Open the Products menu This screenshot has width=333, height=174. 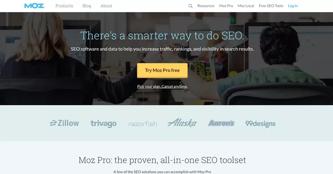click(x=64, y=6)
